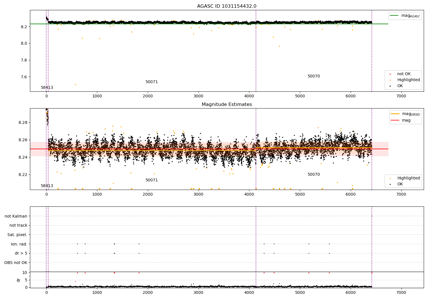428x299 pixels.
Task: Click y-tick '10' in the dr subplot
Action: point(25,273)
